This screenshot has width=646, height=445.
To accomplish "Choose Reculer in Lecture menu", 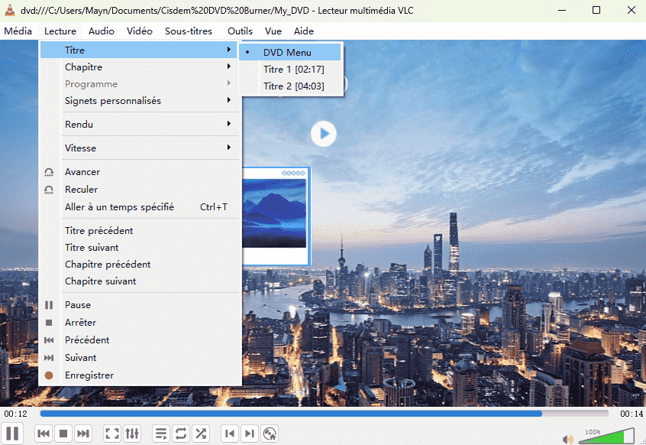I will [140, 190].
